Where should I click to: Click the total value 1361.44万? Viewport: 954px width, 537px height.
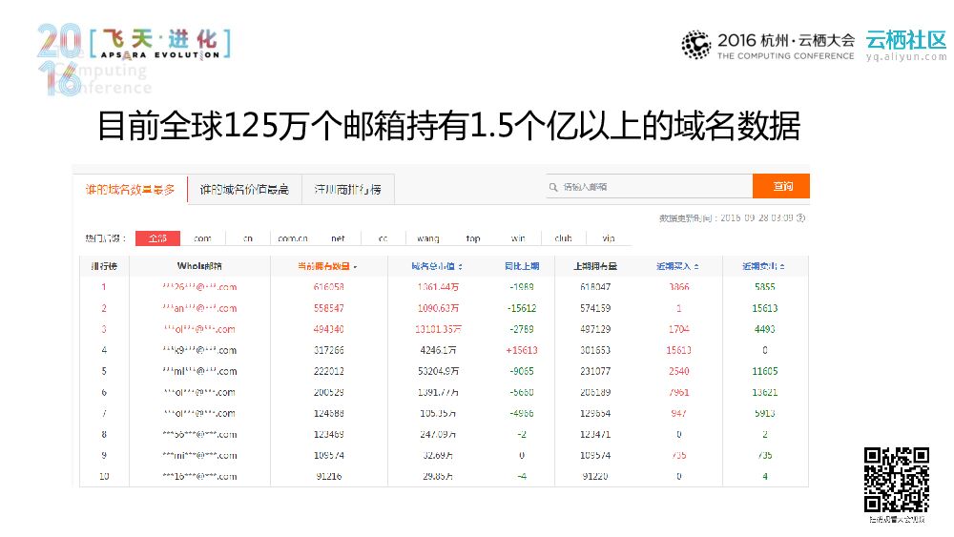click(x=438, y=287)
